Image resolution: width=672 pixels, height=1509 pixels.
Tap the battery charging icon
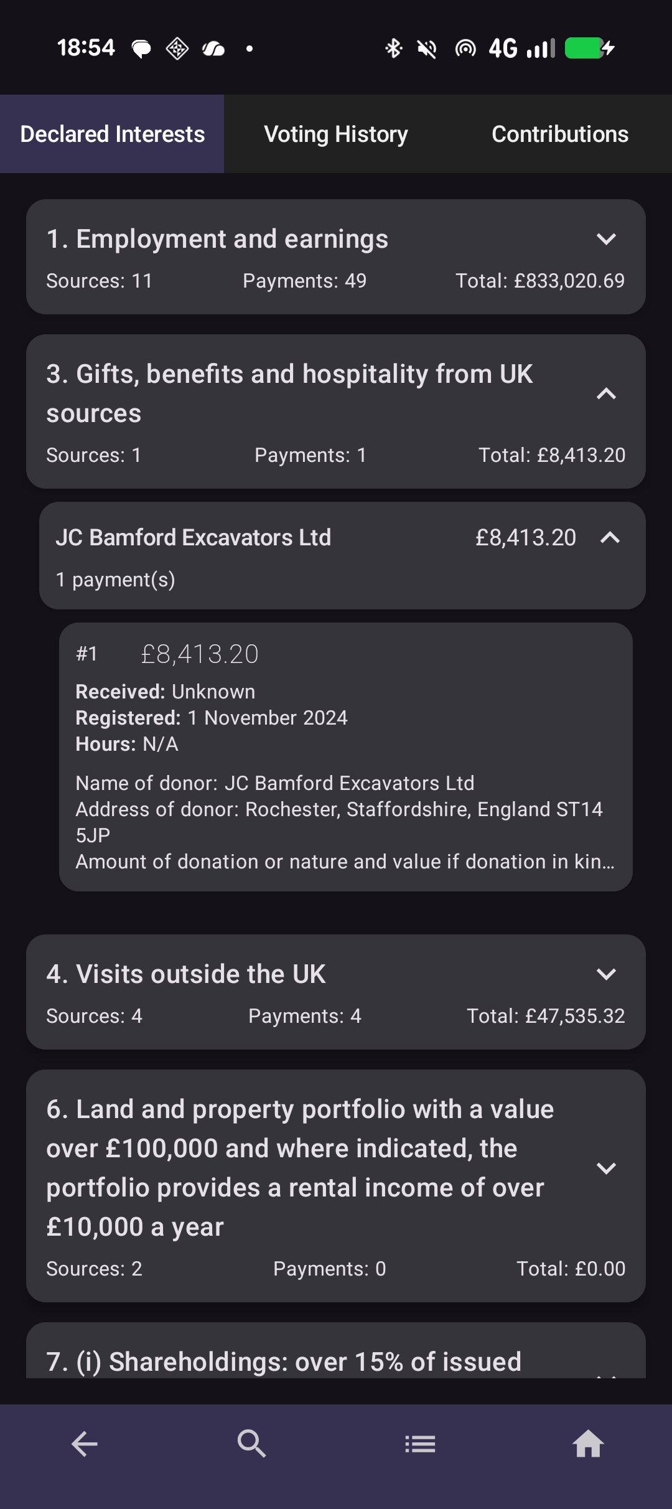(589, 48)
